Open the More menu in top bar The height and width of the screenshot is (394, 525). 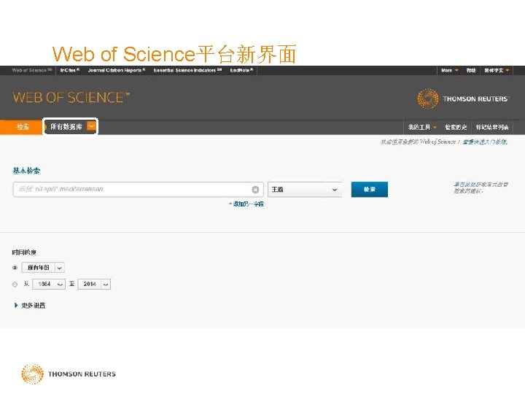449,70
